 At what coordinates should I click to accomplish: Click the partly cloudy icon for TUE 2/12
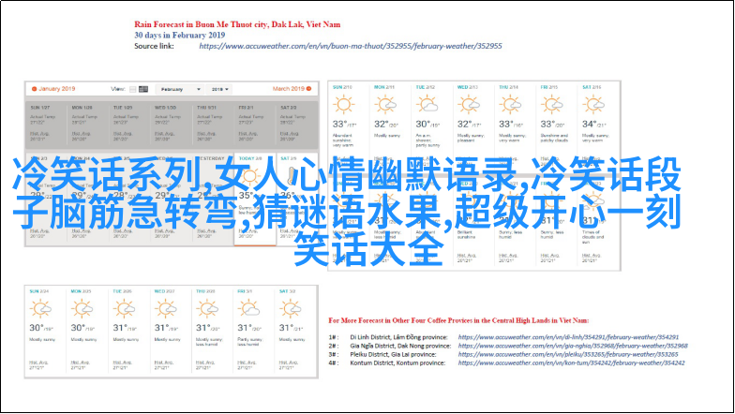click(x=426, y=105)
